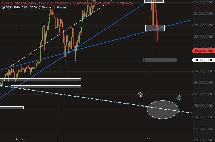Click the open value O: 31.671,00000
The width and height of the screenshot is (215, 142).
57,3
